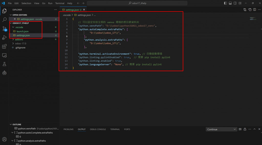This screenshot has height=145, width=262.
Task: Clear the output panel list icon
Action: point(240,129)
